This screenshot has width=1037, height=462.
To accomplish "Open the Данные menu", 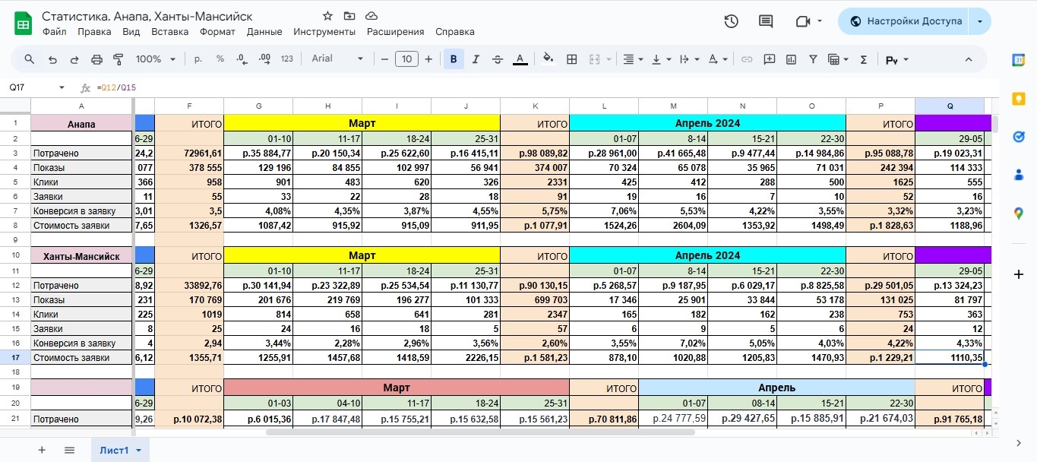I will tap(264, 32).
